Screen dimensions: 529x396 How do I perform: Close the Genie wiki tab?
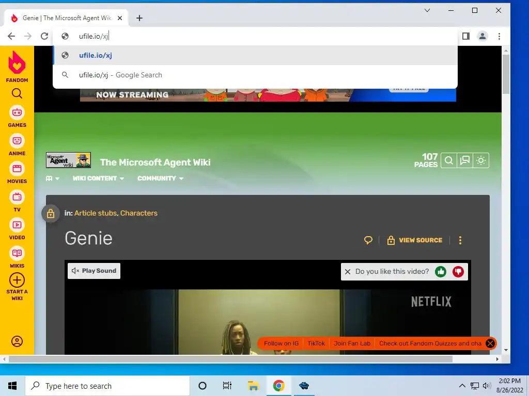(120, 18)
